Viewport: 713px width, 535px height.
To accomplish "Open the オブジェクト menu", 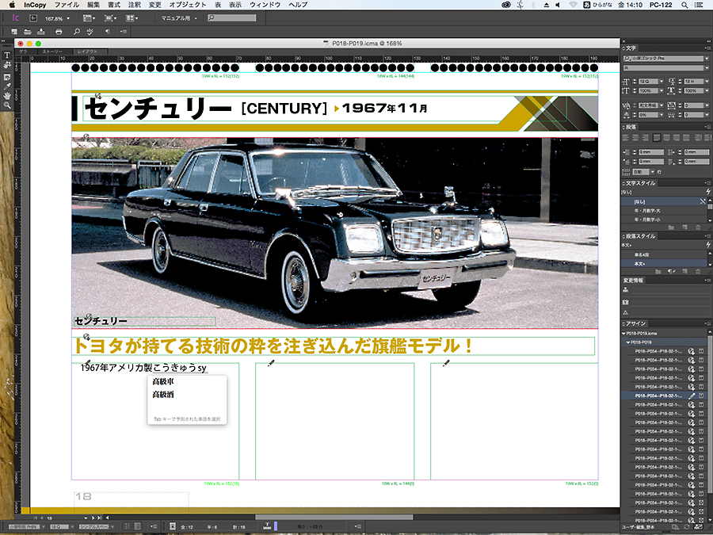I will coord(188,5).
